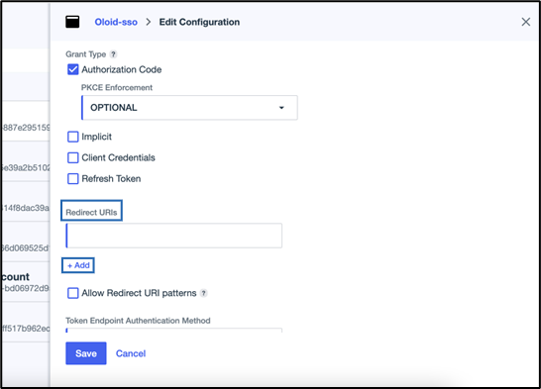
Task: Focus the Redirect URIs input field
Action: 174,236
